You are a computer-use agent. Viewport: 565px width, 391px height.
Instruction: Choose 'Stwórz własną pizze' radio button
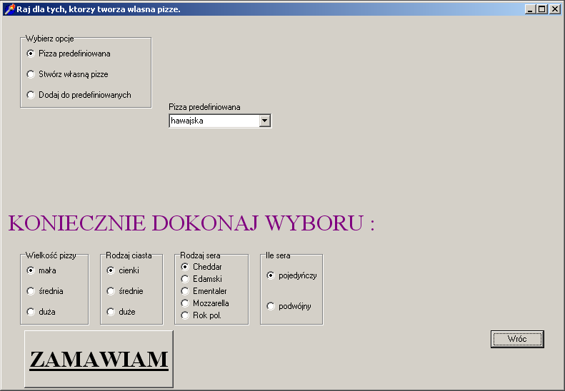(31, 74)
